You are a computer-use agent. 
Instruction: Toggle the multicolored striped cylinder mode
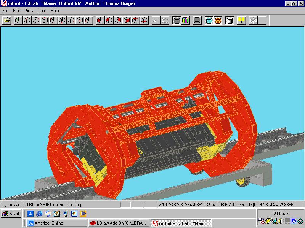coord(186,21)
